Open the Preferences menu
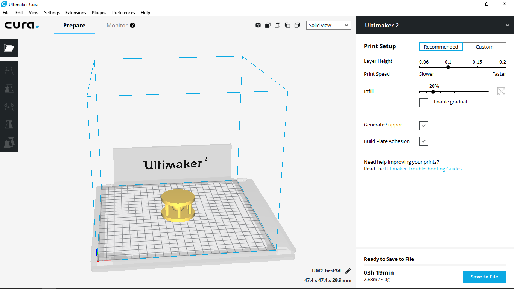This screenshot has width=514, height=289. [123, 12]
